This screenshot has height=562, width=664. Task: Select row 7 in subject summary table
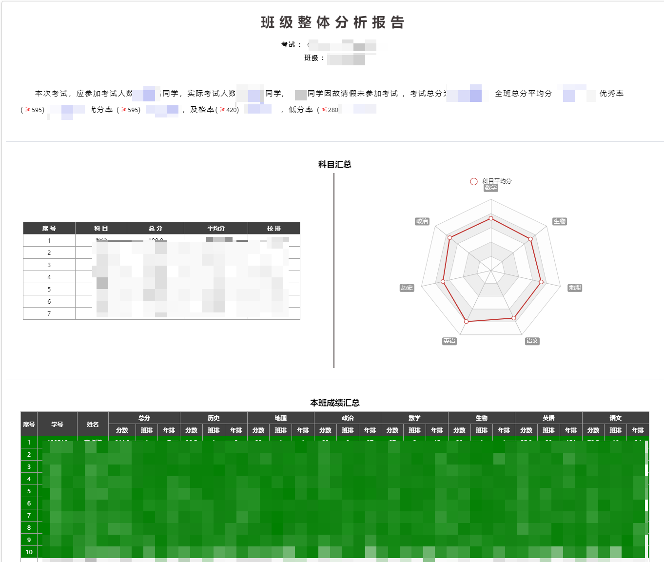pos(161,313)
